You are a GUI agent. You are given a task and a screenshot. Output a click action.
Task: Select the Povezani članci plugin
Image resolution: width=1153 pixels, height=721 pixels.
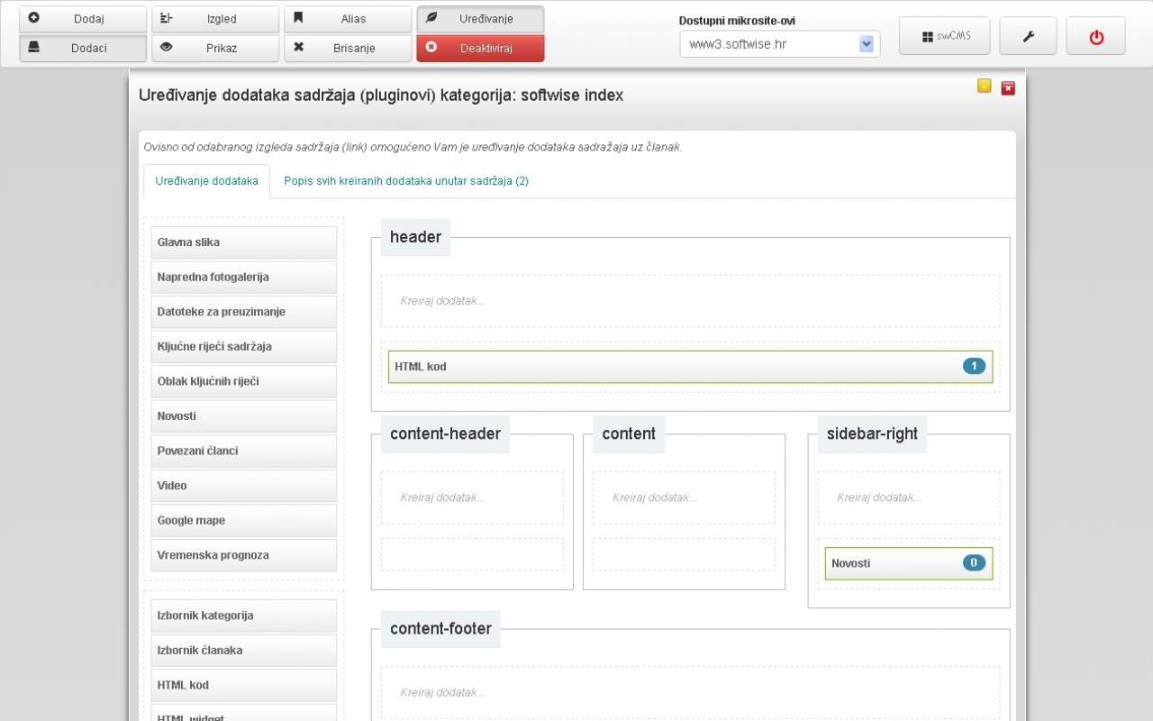(243, 451)
